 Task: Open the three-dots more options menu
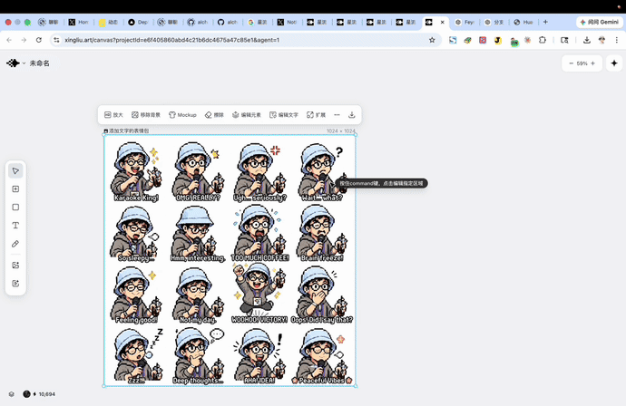pyautogui.click(x=337, y=115)
